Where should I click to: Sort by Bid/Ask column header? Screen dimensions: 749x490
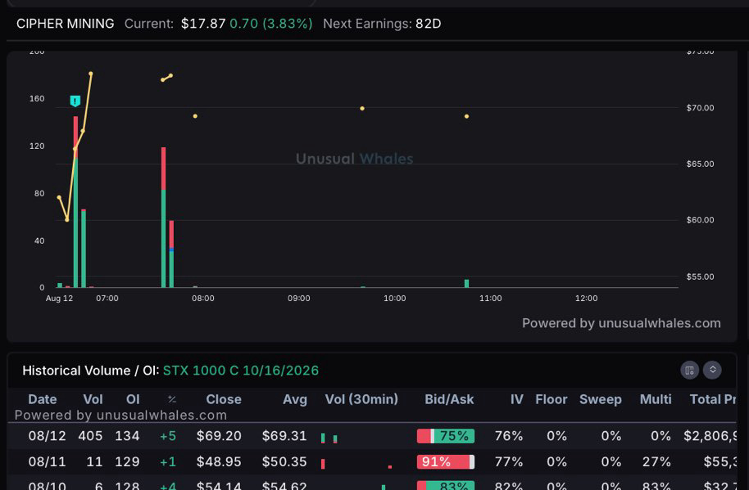(x=449, y=399)
